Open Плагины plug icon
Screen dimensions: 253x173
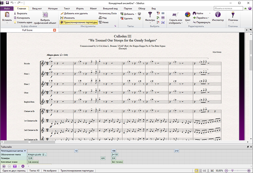tap(233, 15)
